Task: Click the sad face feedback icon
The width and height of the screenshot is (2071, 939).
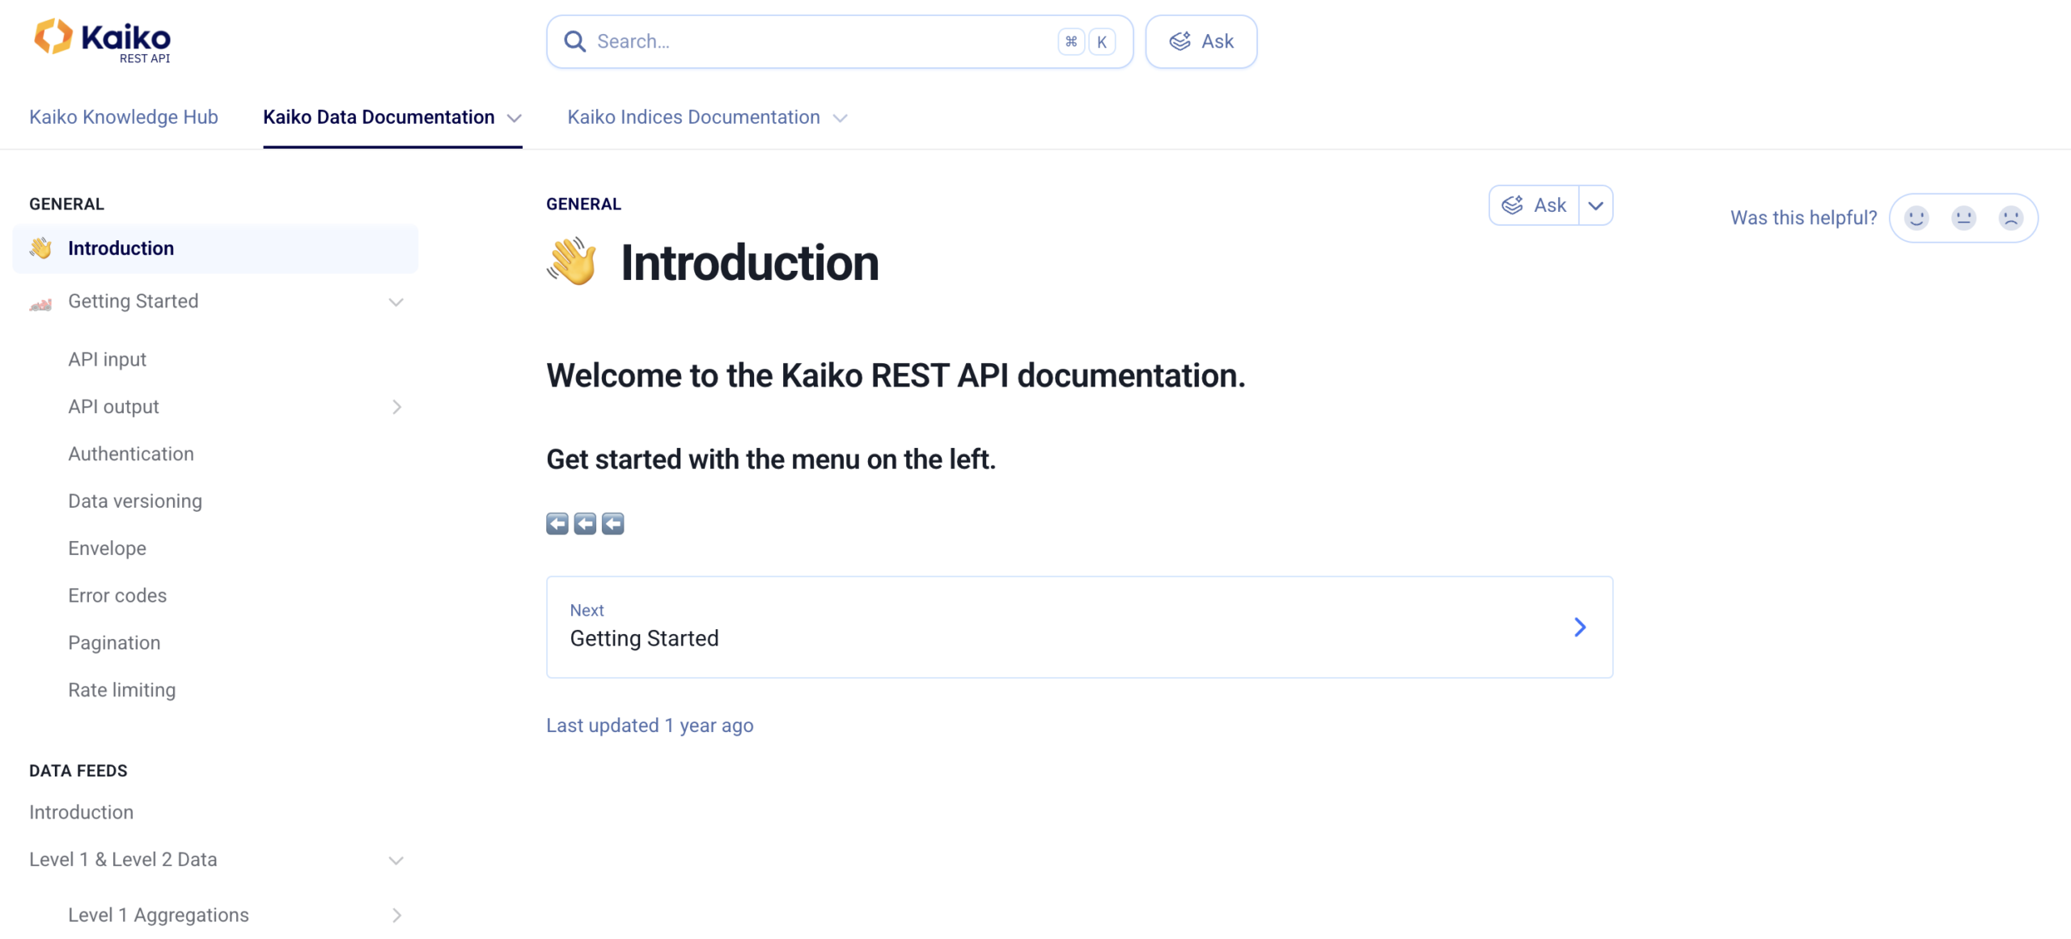Action: pyautogui.click(x=2010, y=218)
